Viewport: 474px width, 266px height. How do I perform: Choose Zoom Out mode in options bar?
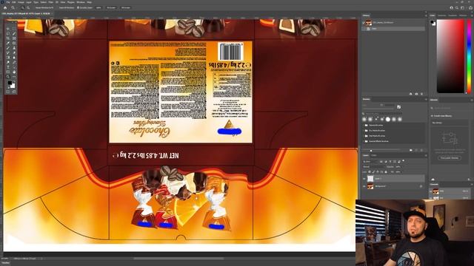pyautogui.click(x=28, y=7)
